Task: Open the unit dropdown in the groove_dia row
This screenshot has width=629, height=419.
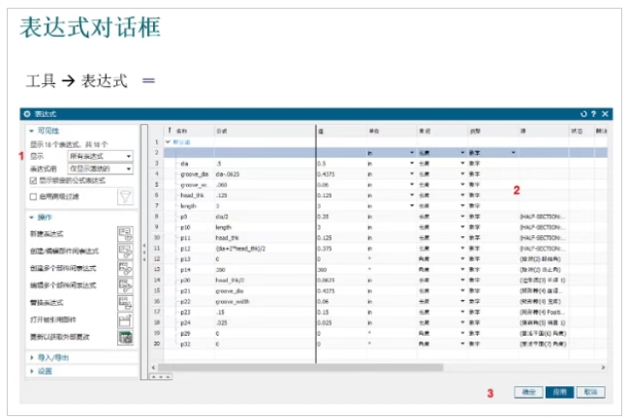Action: (x=412, y=174)
